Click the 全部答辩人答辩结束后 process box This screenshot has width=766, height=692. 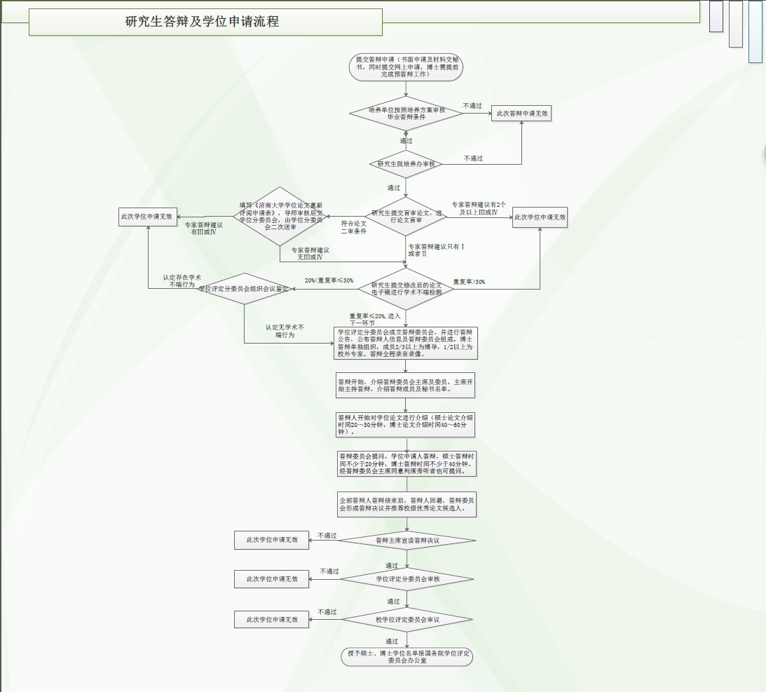[x=406, y=504]
